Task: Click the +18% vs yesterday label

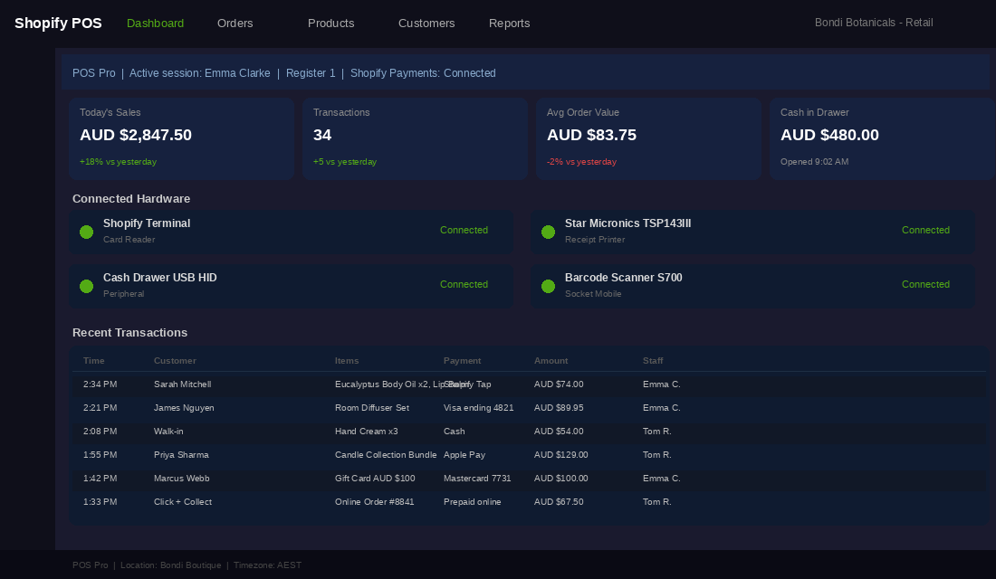Action: tap(118, 162)
